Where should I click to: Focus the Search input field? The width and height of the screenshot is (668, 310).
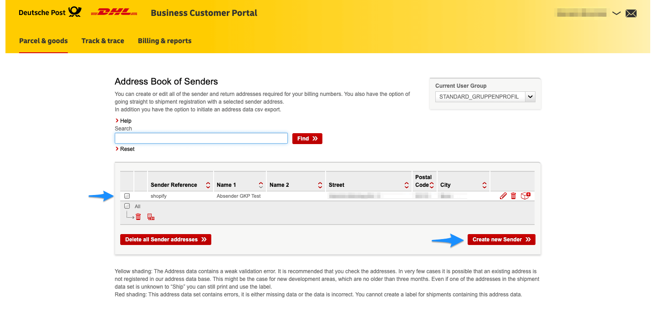[201, 138]
